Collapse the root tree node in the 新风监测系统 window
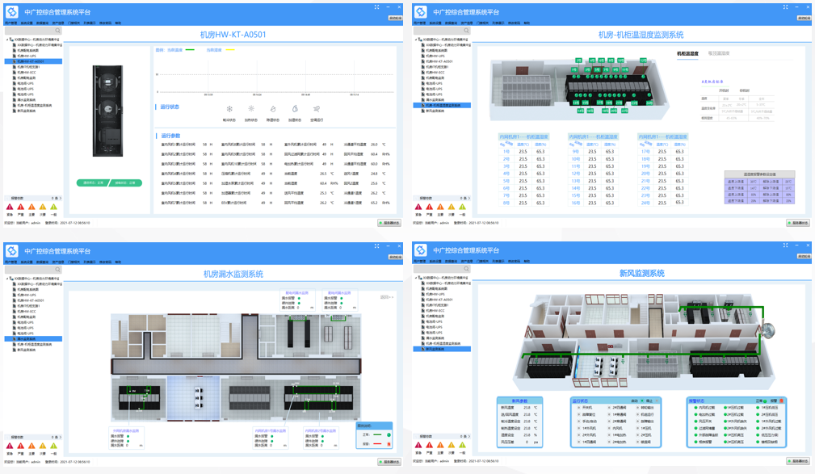 (416, 278)
